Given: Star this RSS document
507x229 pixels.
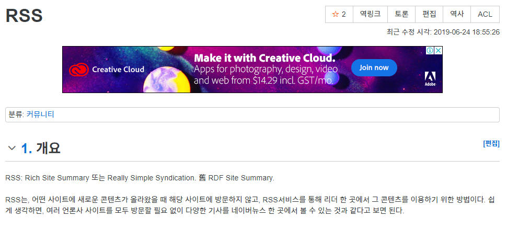Looking at the screenshot, I should [339, 14].
